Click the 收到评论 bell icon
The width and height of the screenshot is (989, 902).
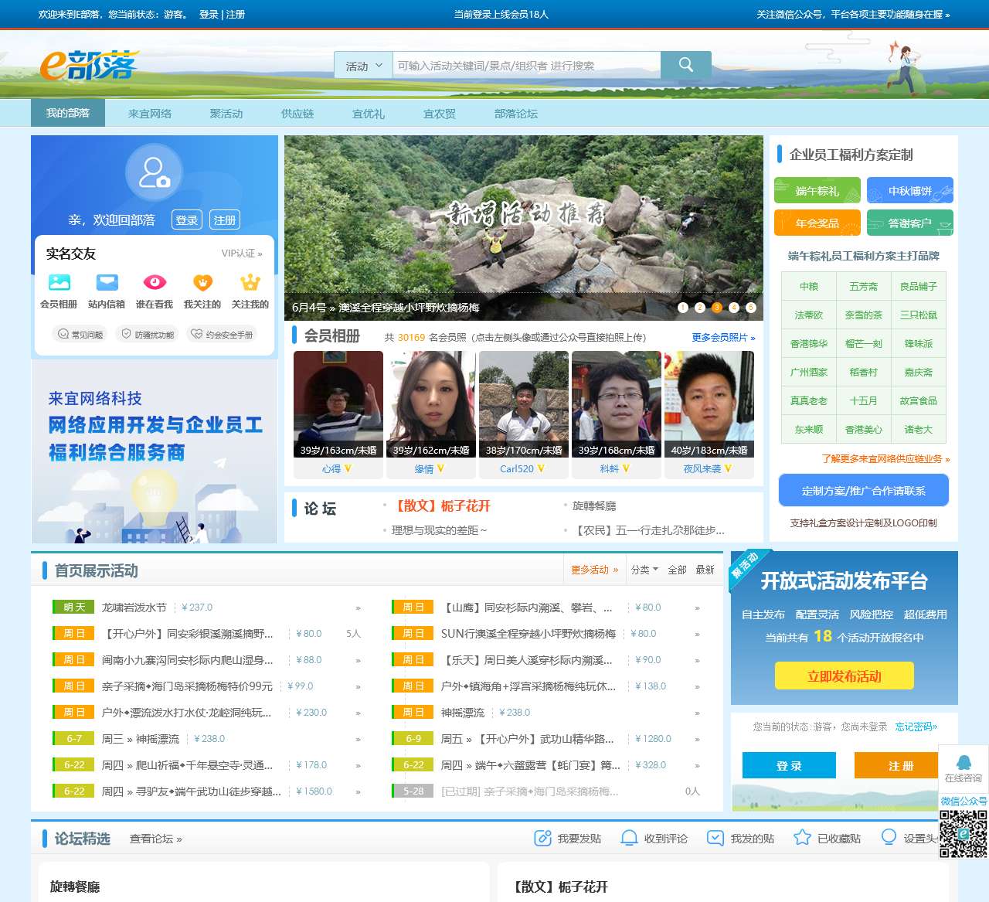630,838
